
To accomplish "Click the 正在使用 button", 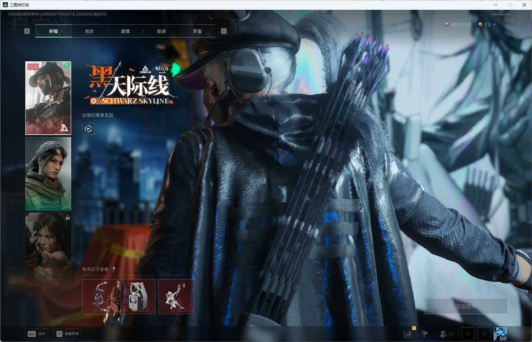I will (466, 306).
